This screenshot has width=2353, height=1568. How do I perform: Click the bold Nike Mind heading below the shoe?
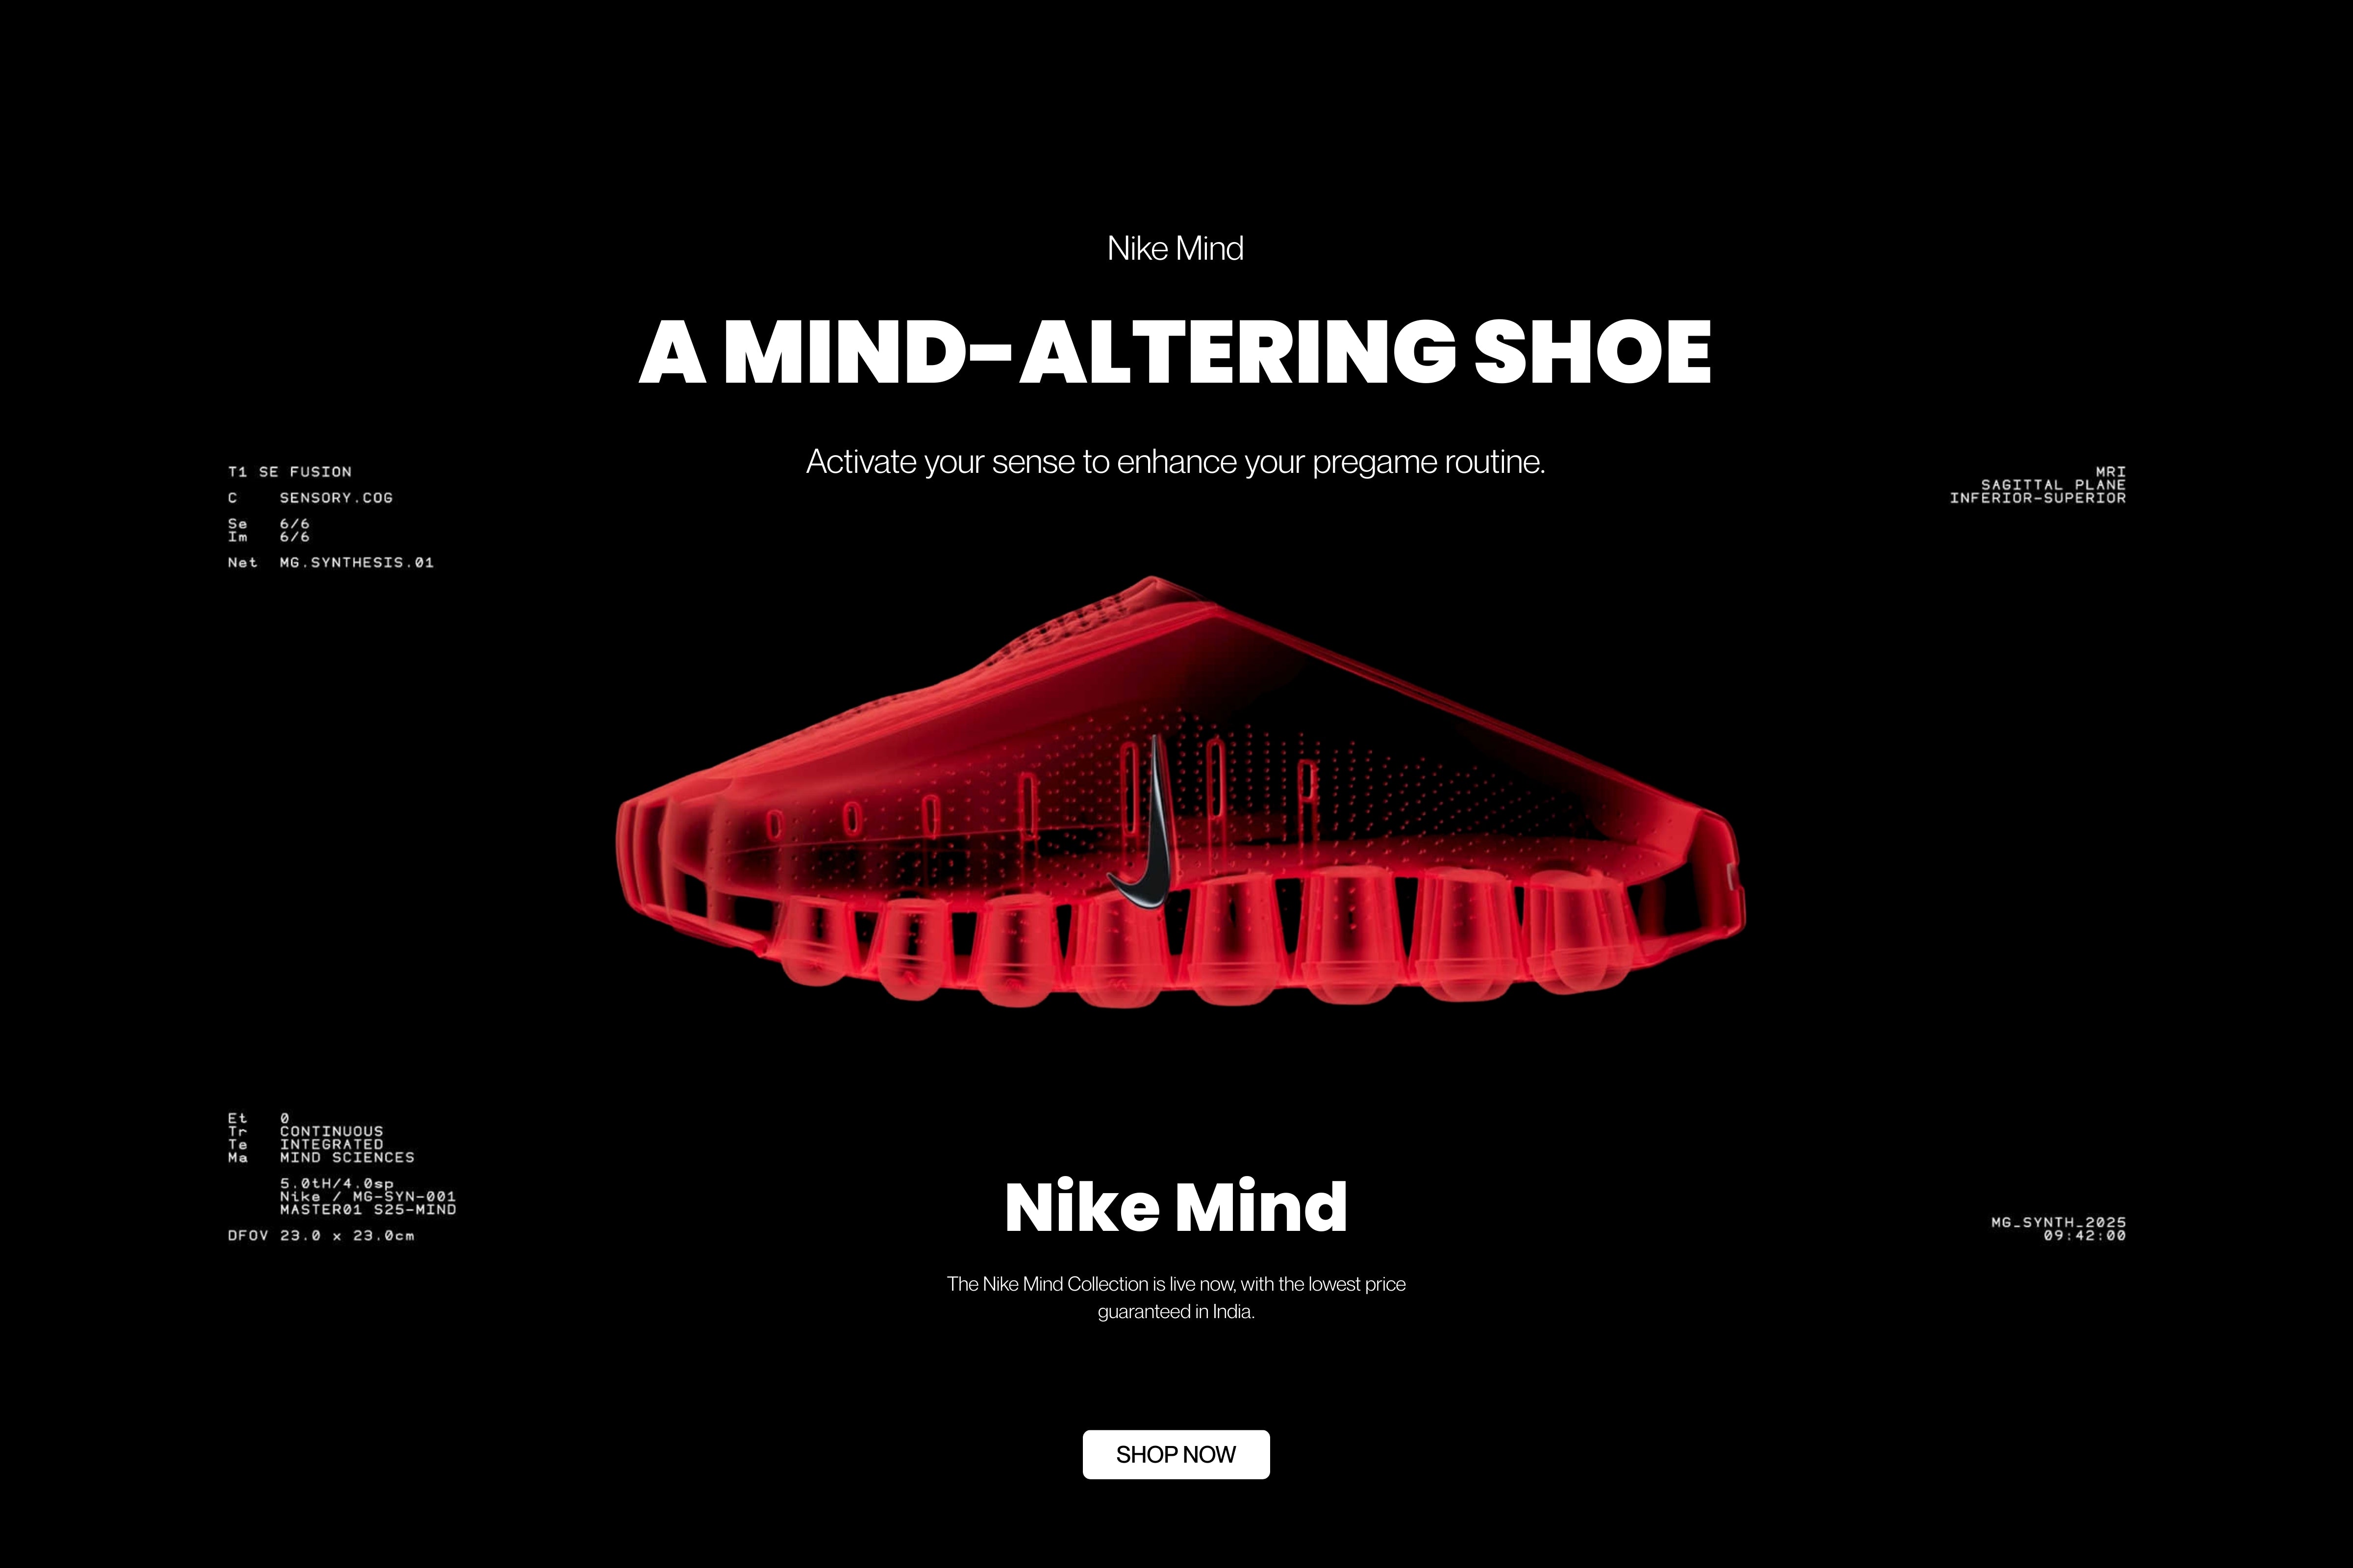(x=1176, y=1207)
